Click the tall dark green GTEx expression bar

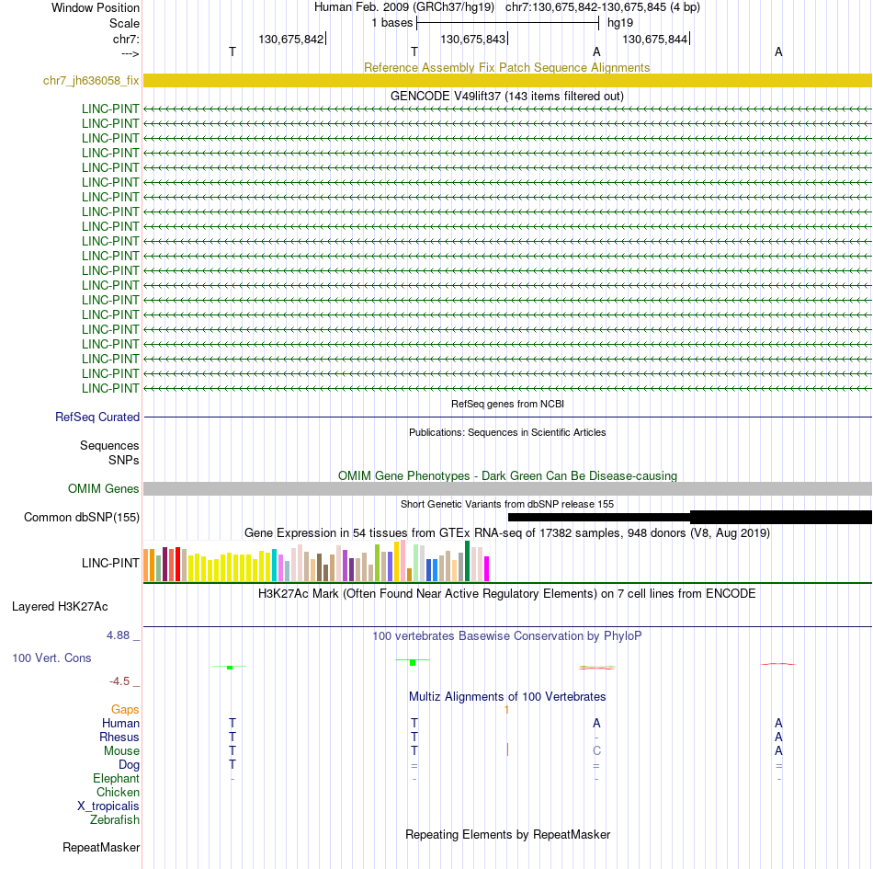coord(467,561)
